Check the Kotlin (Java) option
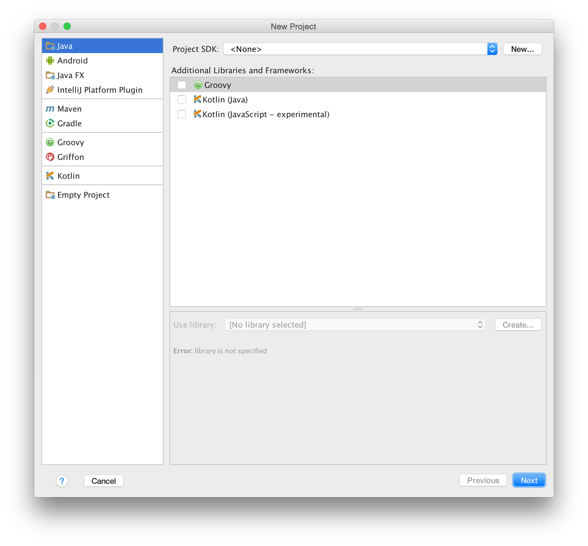Screen dimensions: 588x546 (182, 99)
